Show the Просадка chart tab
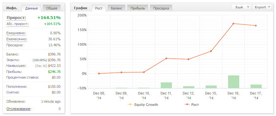Screen dimensions: 276x116 coord(161,8)
